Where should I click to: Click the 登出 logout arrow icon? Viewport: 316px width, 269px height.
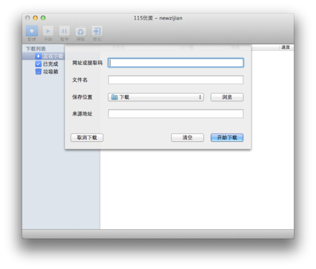coord(97,31)
